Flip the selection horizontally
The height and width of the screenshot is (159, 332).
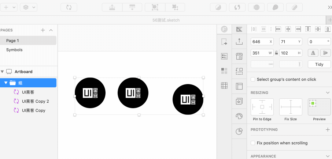click(x=313, y=53)
